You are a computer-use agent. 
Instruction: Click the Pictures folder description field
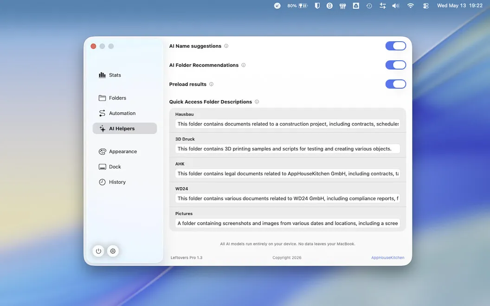pos(288,223)
